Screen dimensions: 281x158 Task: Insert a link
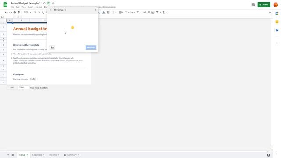tap(144, 12)
